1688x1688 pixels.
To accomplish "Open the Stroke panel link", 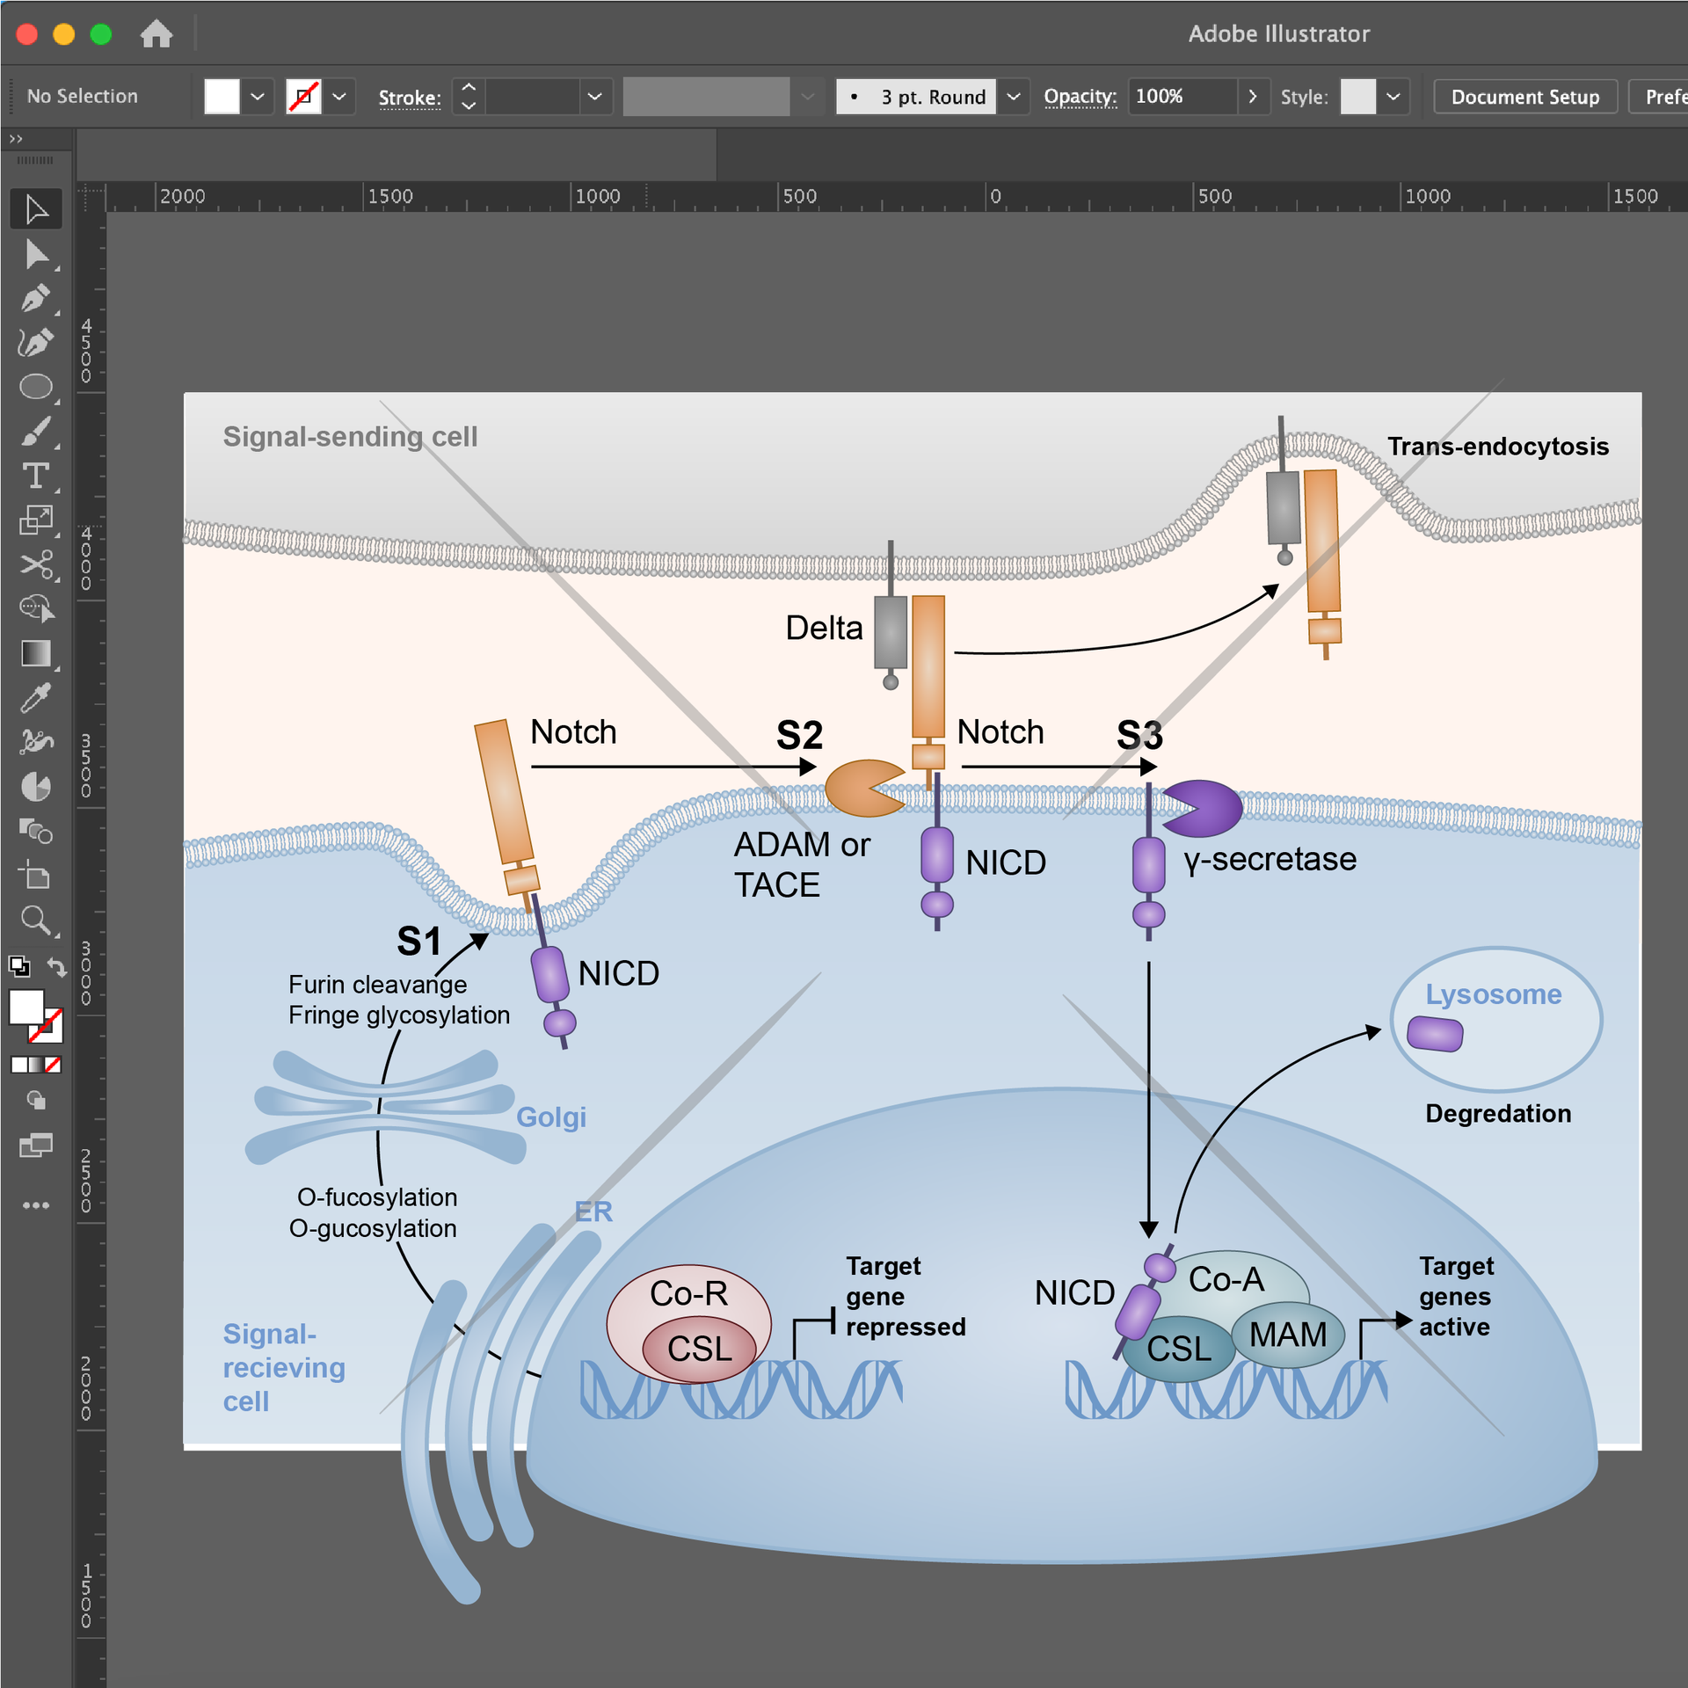I will (x=410, y=98).
